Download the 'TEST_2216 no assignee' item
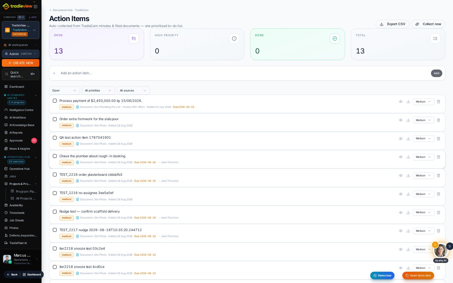453x283 pixels. [408, 194]
